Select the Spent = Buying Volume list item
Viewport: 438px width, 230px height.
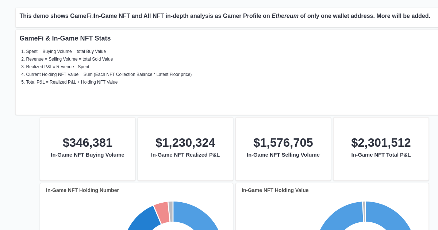click(66, 51)
